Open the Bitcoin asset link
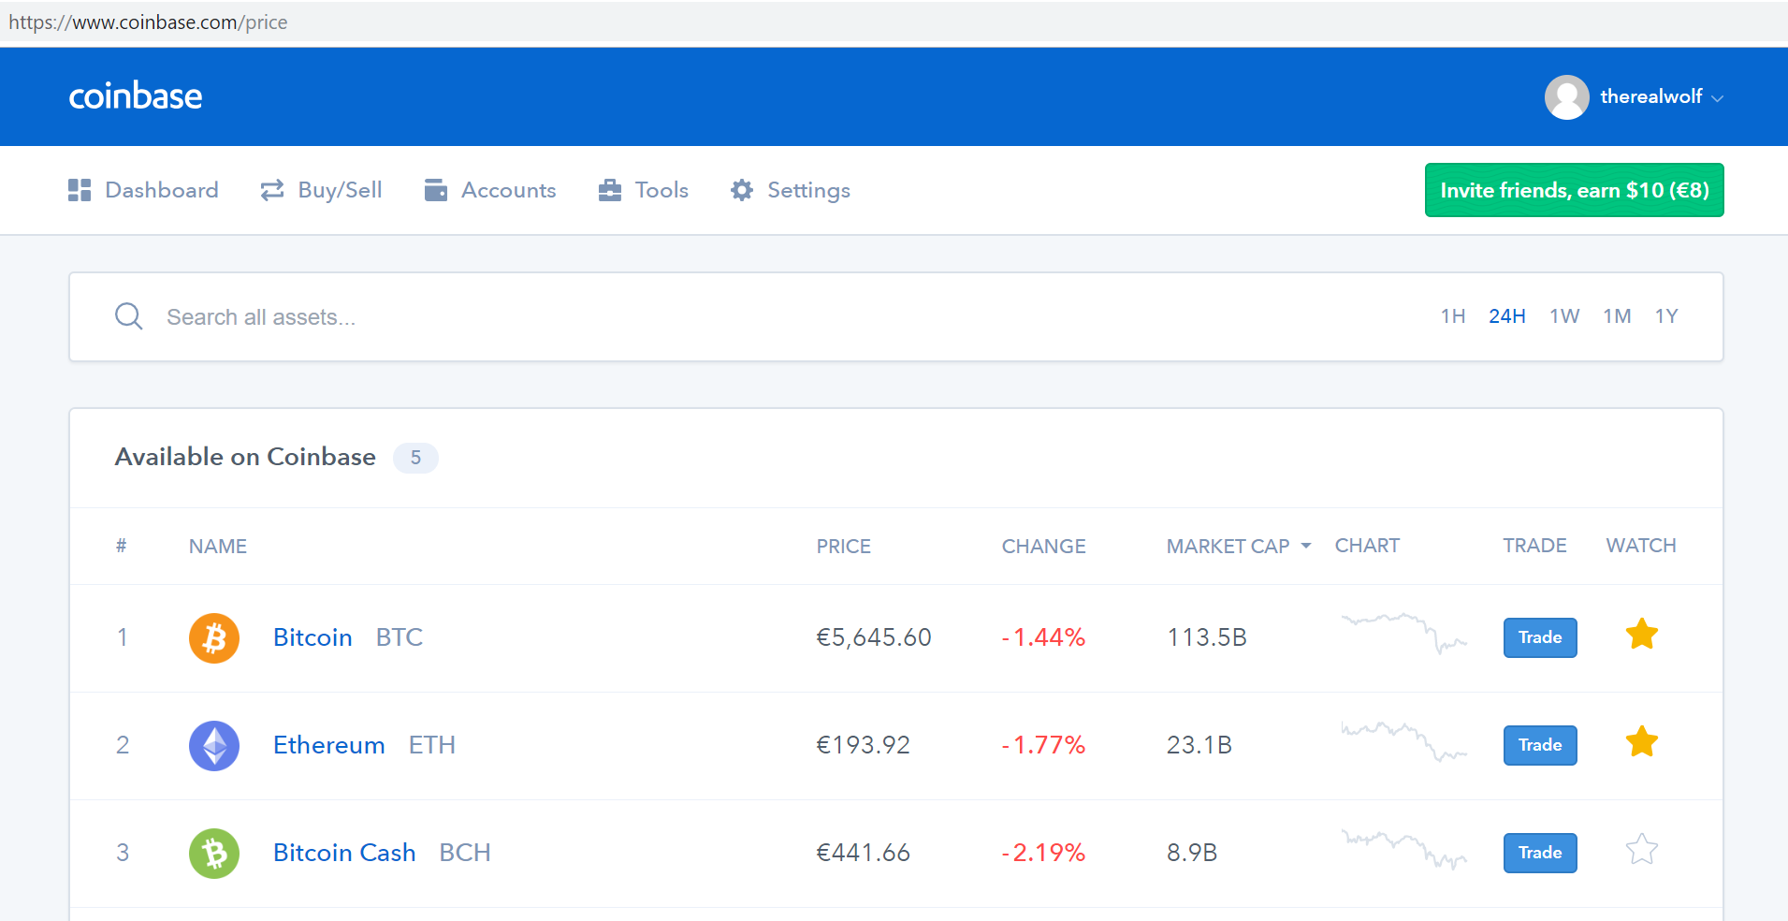Viewport: 1788px width, 921px height. (313, 637)
